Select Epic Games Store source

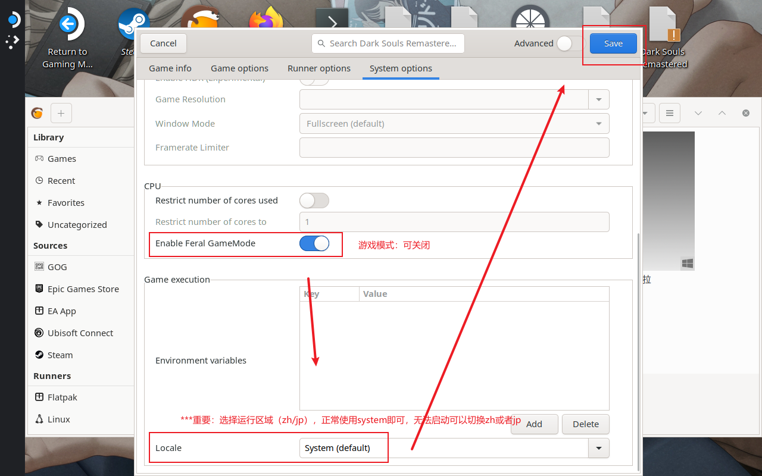[83, 289]
